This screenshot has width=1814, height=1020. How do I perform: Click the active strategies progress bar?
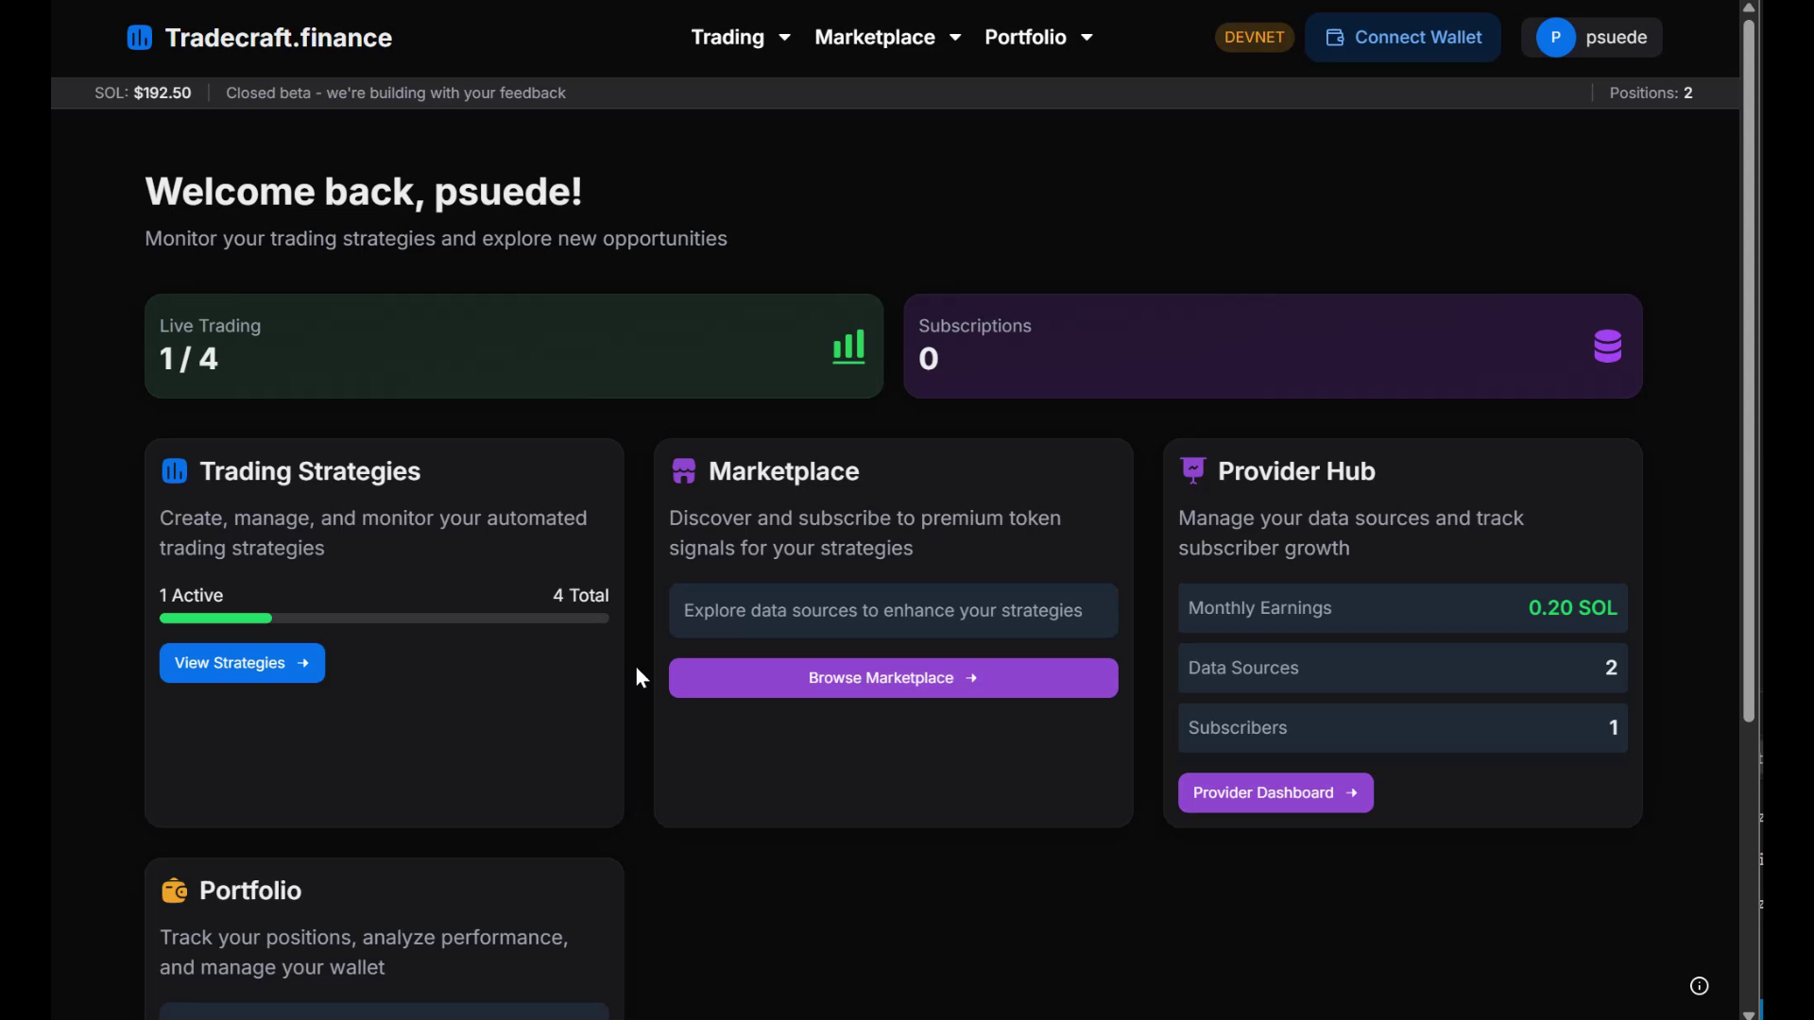pyautogui.click(x=384, y=619)
